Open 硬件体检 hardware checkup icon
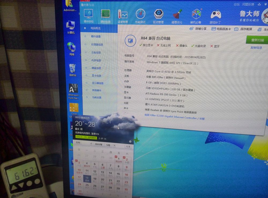Viewport: 268px width, 198px height. click(88, 16)
